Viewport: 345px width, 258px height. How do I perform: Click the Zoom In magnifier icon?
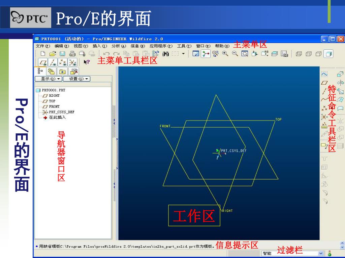(x=225, y=53)
